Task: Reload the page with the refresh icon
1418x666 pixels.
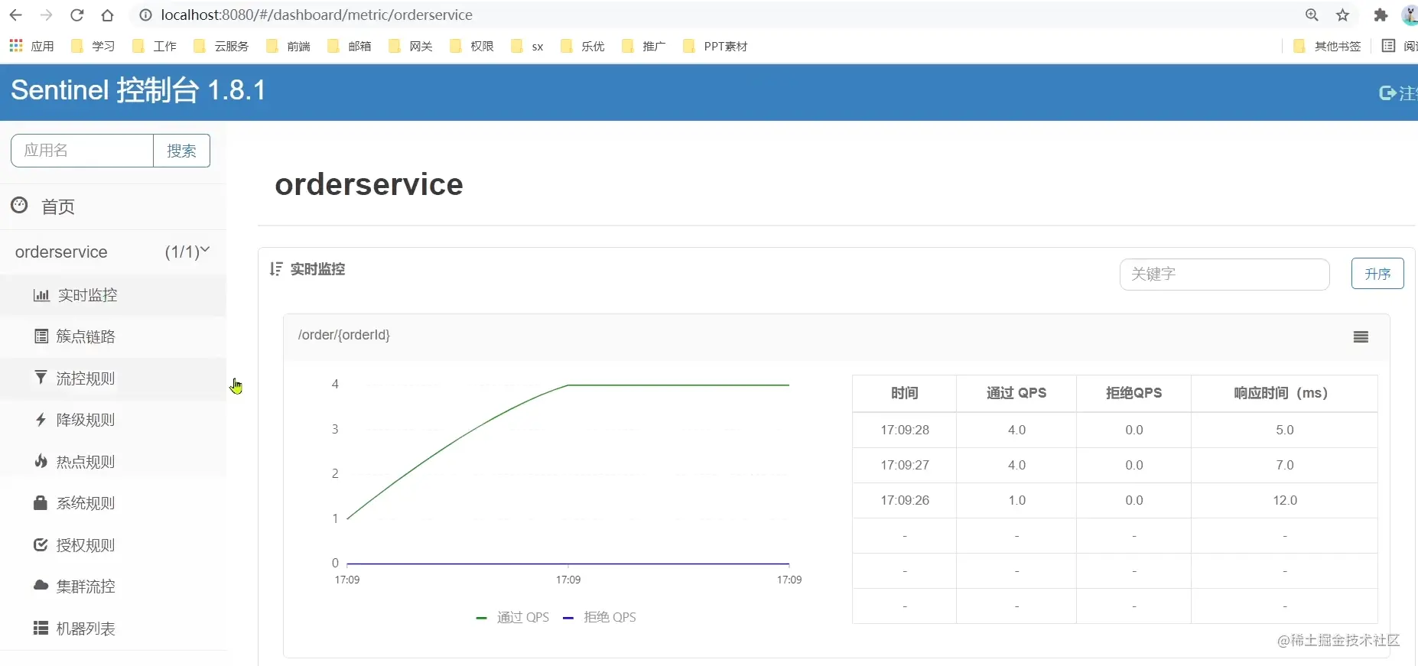Action: (76, 15)
